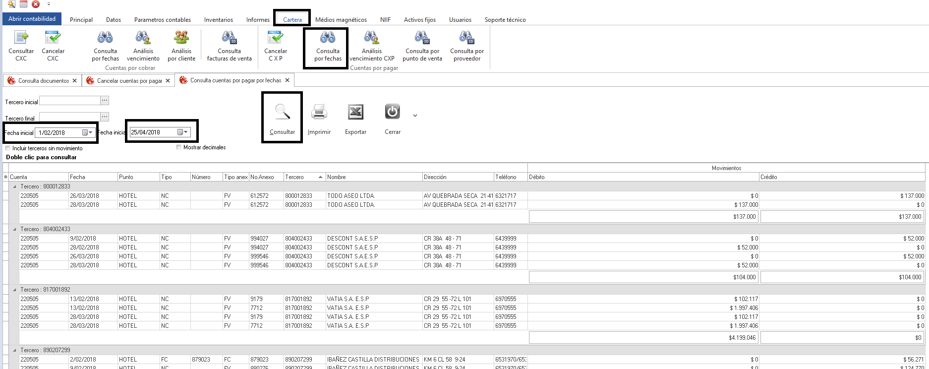Toggle the Mostrar decimales checkbox
This screenshot has width=929, height=369.
tap(178, 147)
